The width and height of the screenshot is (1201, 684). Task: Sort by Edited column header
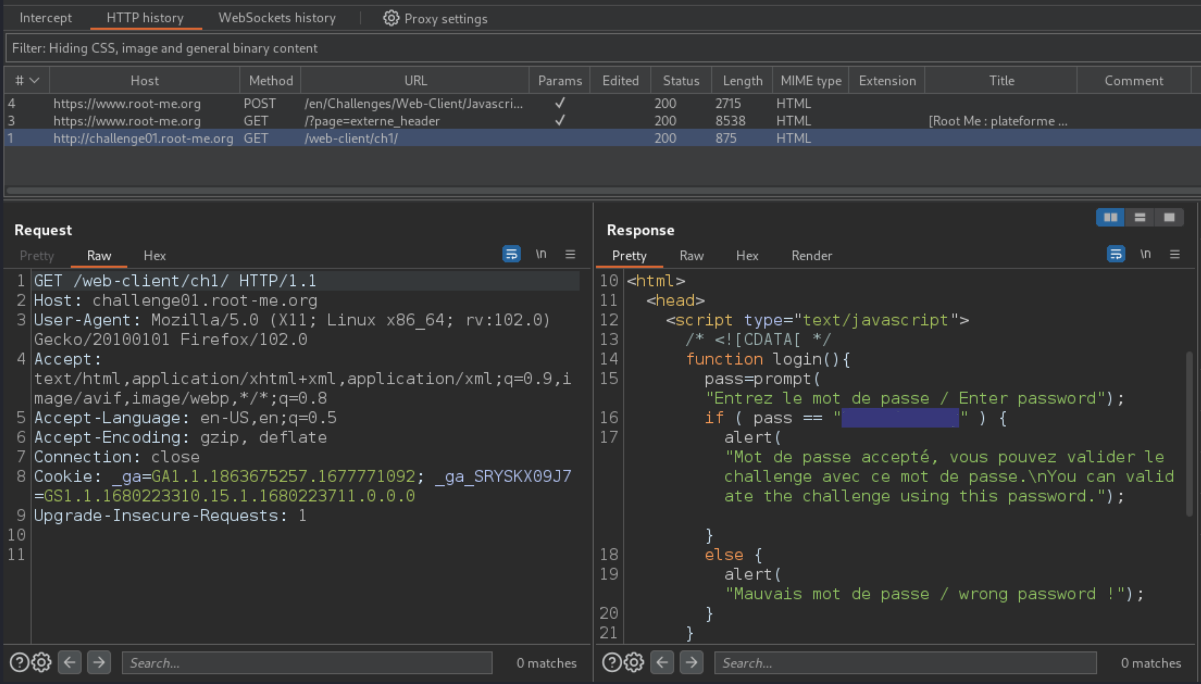tap(620, 80)
